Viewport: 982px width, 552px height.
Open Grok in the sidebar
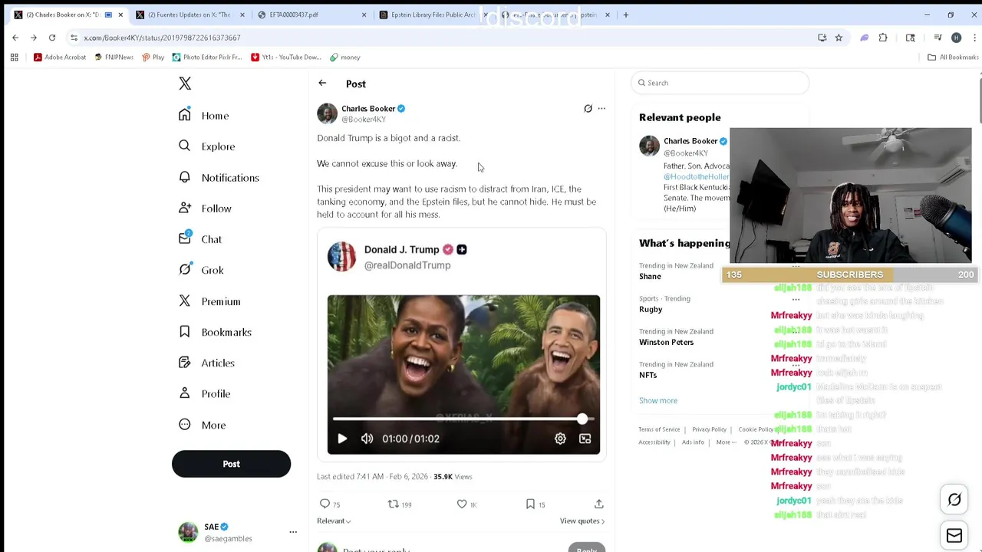(201, 270)
